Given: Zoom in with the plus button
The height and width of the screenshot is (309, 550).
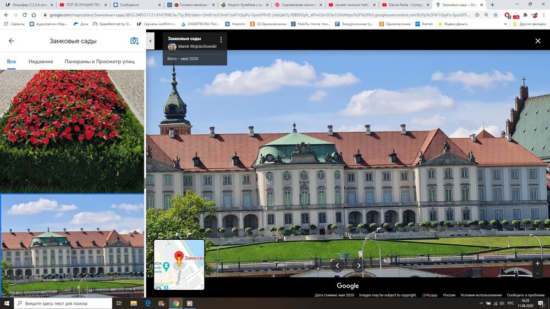Looking at the screenshot, I should point(537,264).
